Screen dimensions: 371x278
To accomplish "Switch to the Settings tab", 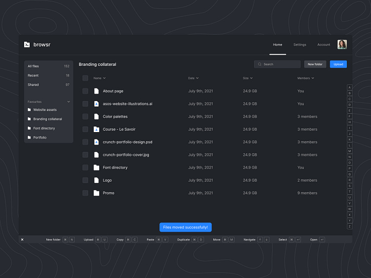I will tap(299, 45).
